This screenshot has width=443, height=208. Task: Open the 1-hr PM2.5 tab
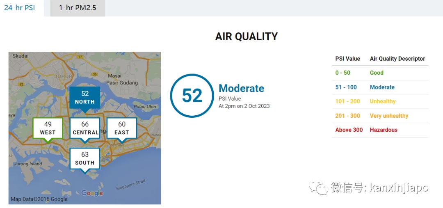(78, 8)
